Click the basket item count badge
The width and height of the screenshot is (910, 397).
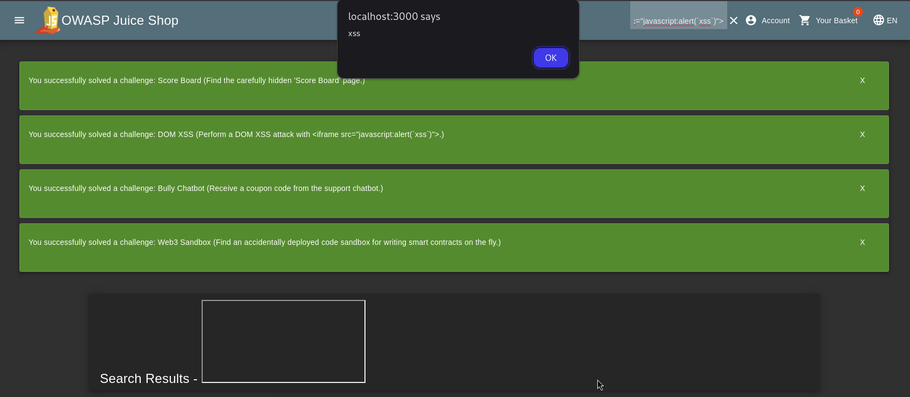tap(858, 12)
